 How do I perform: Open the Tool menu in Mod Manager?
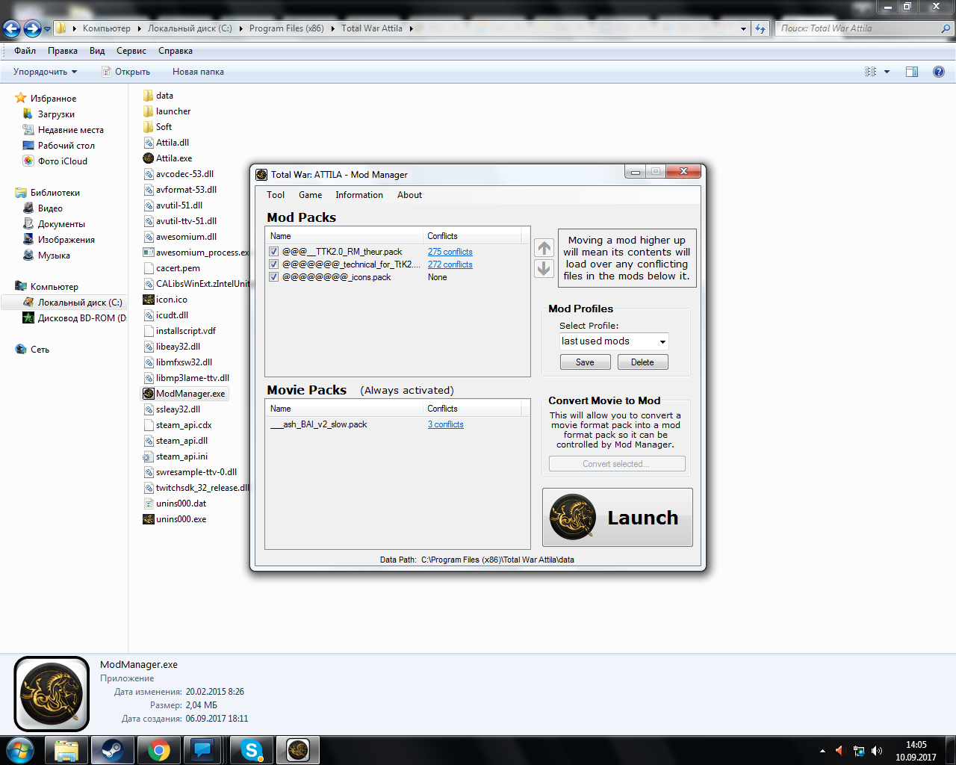point(276,195)
